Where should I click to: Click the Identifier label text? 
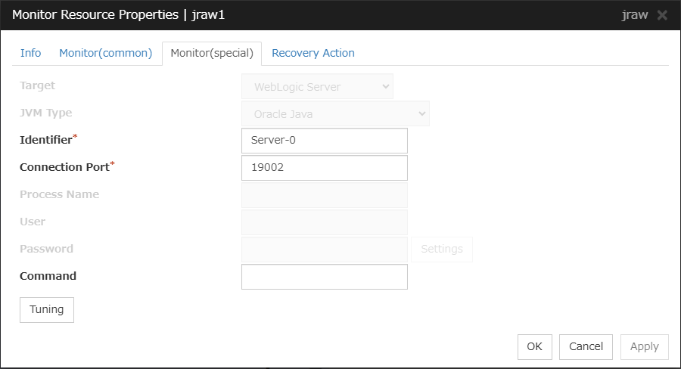(x=45, y=141)
